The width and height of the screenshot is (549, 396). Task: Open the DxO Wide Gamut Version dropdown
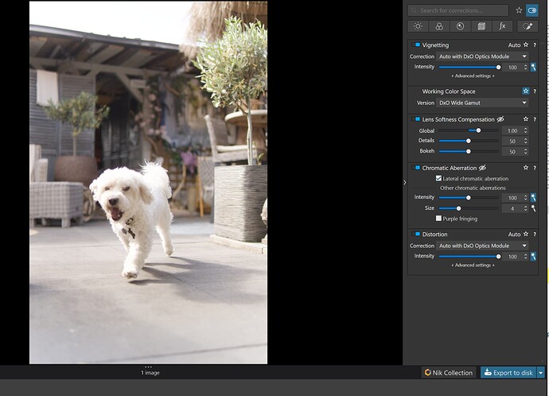click(482, 103)
